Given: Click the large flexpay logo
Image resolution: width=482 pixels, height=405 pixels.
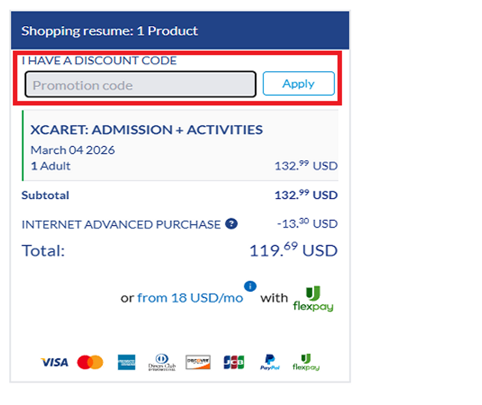Looking at the screenshot, I should (313, 299).
